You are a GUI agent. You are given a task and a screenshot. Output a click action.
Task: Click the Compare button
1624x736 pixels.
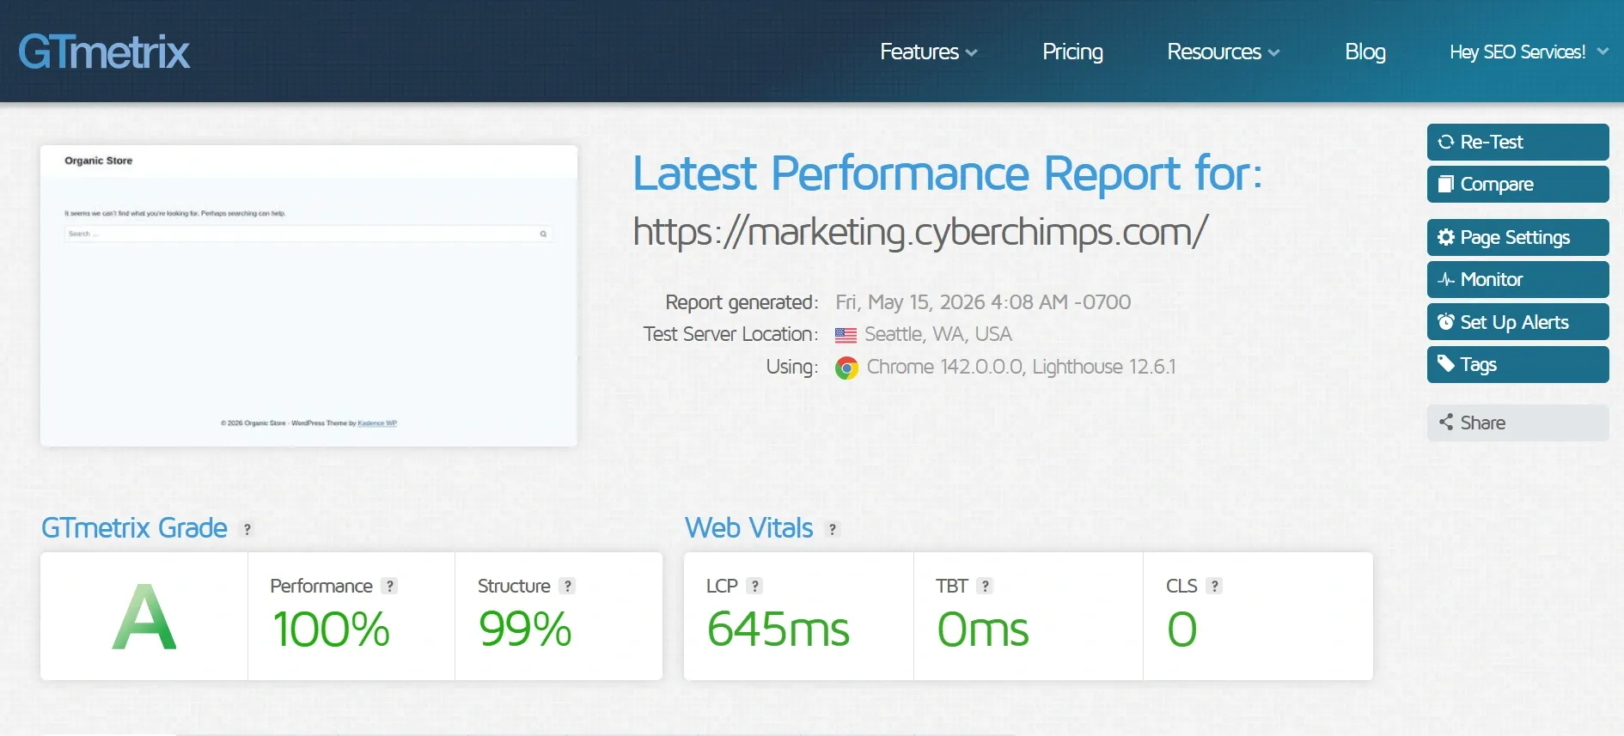coord(1518,184)
